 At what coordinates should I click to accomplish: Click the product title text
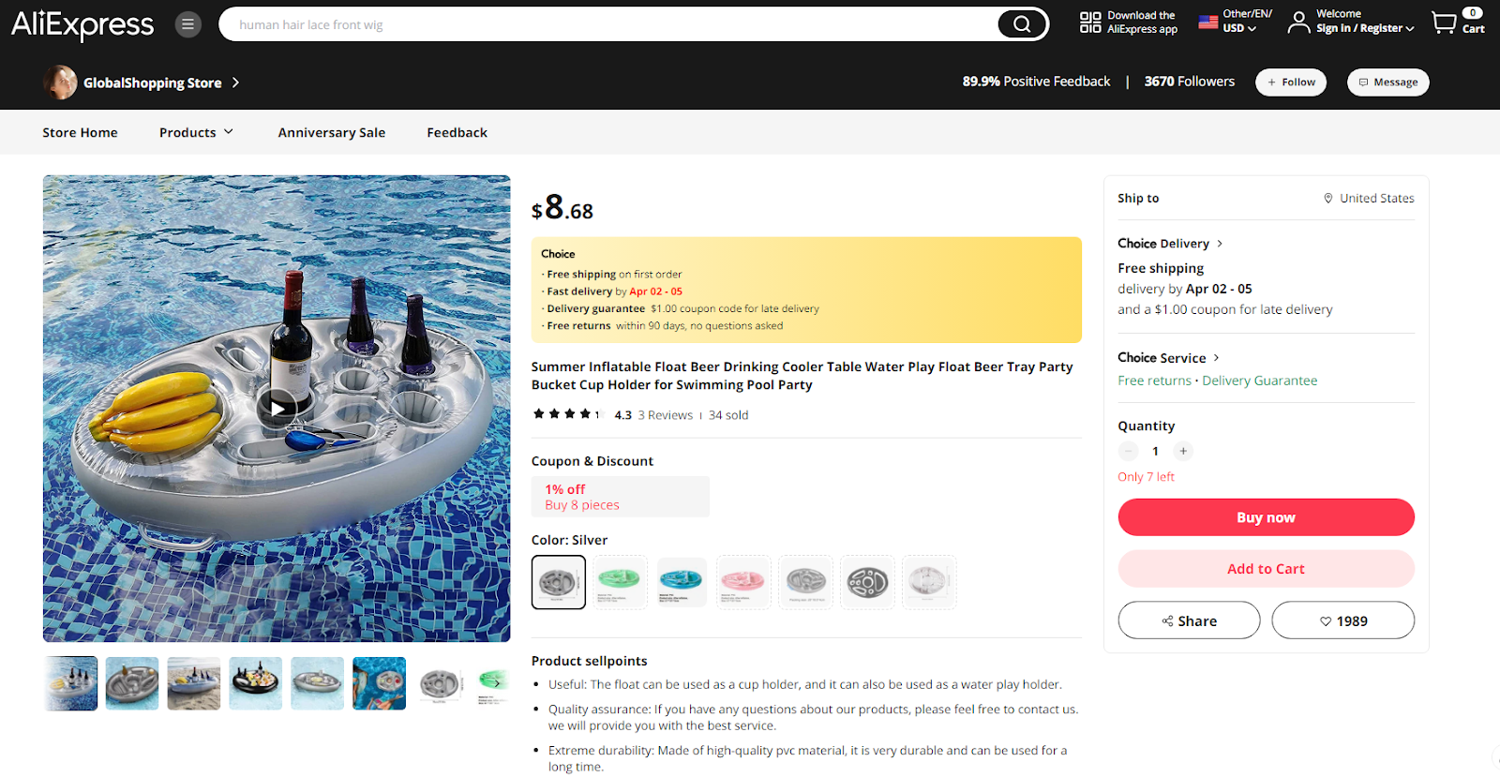click(802, 376)
